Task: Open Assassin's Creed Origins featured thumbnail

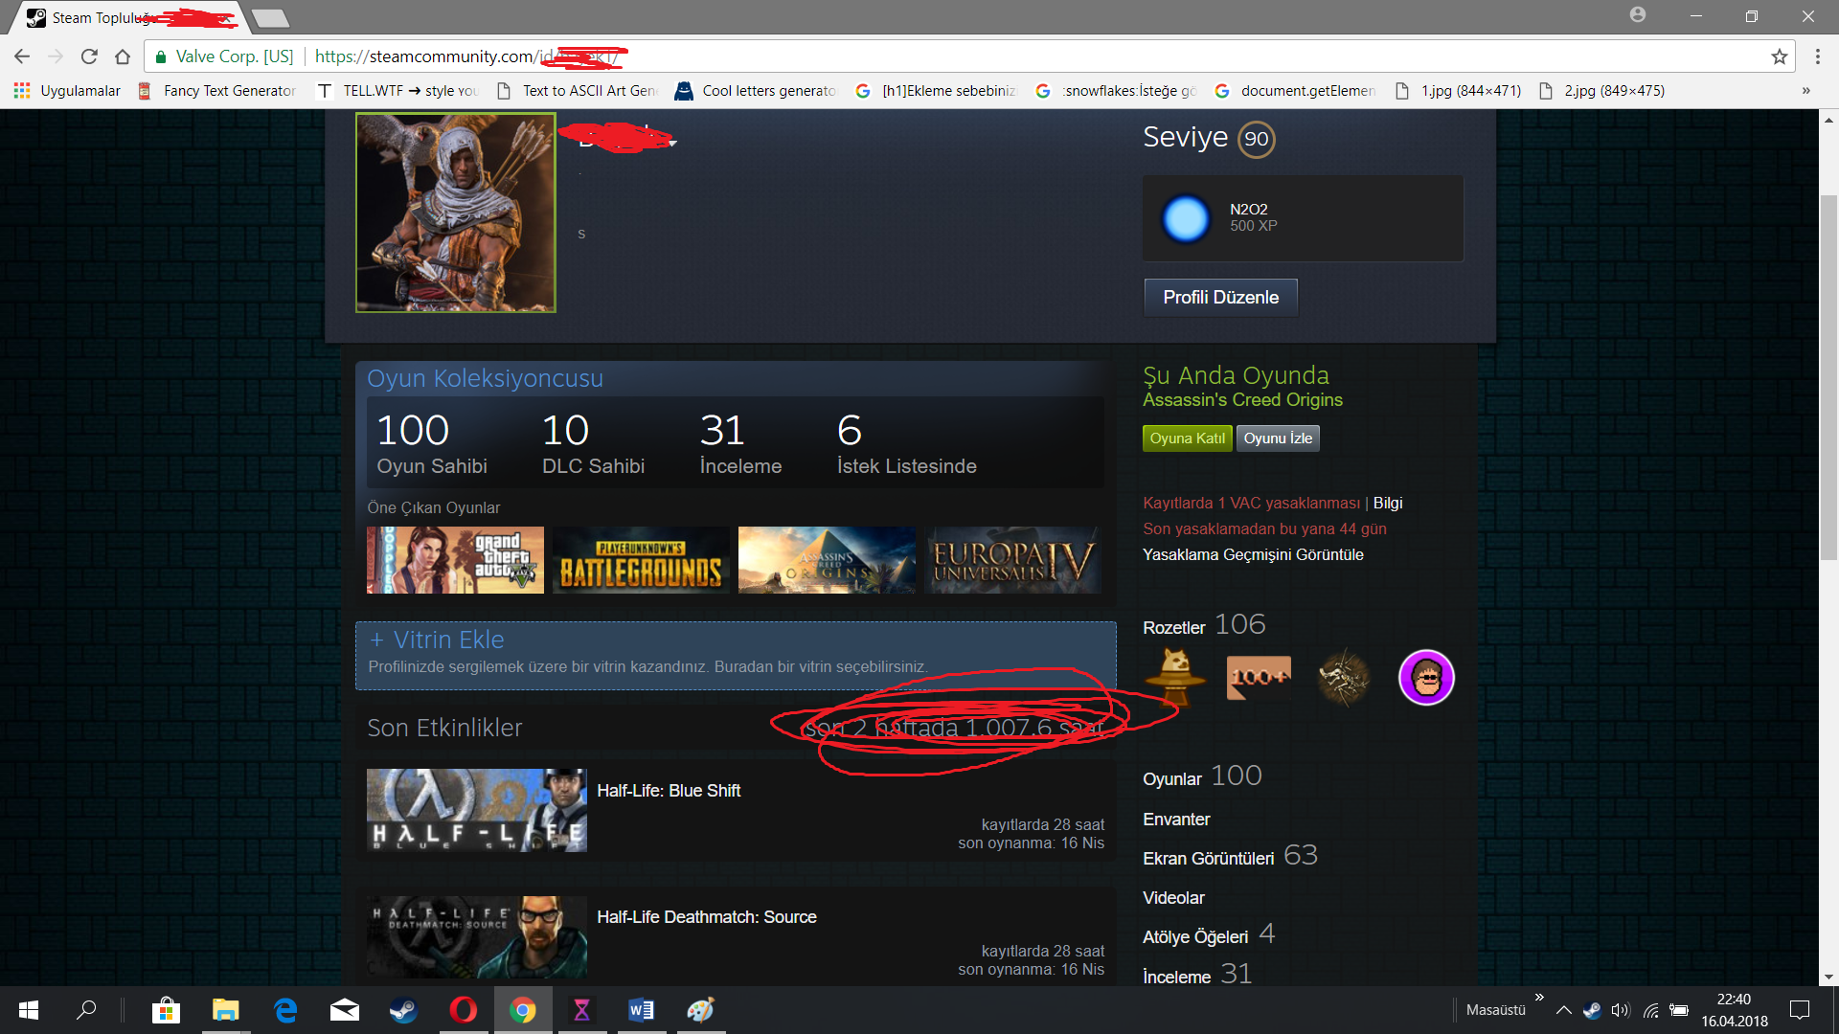Action: tap(827, 560)
